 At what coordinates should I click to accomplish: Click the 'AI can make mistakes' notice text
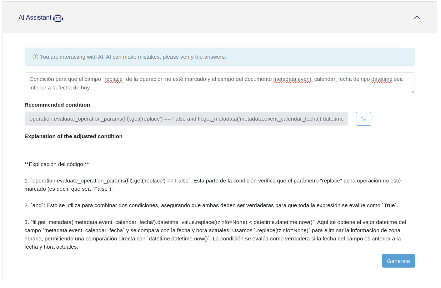tap(133, 57)
